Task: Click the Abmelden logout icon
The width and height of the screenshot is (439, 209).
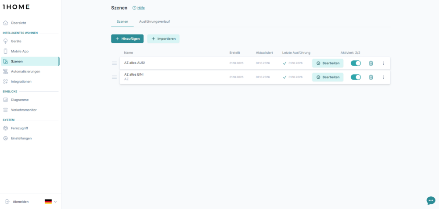Action: pyautogui.click(x=7, y=202)
